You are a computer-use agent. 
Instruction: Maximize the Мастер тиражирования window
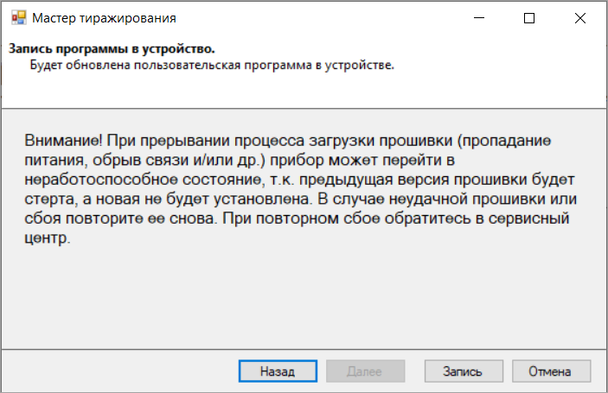pyautogui.click(x=529, y=17)
